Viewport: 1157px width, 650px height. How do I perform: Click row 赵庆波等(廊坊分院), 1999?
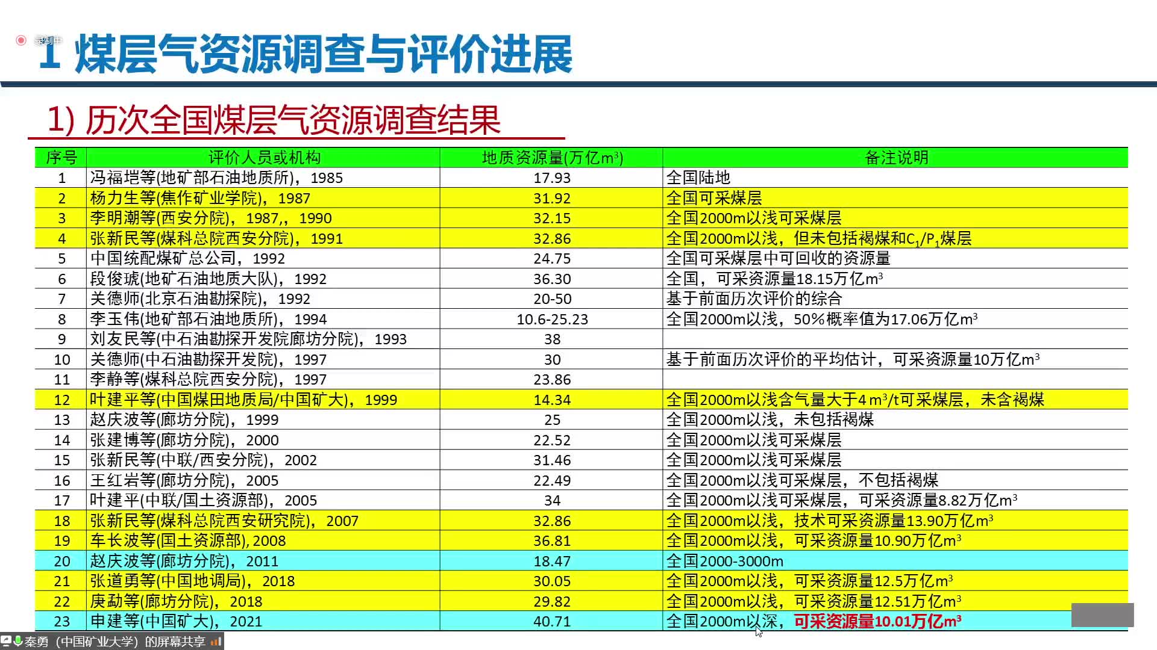(581, 419)
